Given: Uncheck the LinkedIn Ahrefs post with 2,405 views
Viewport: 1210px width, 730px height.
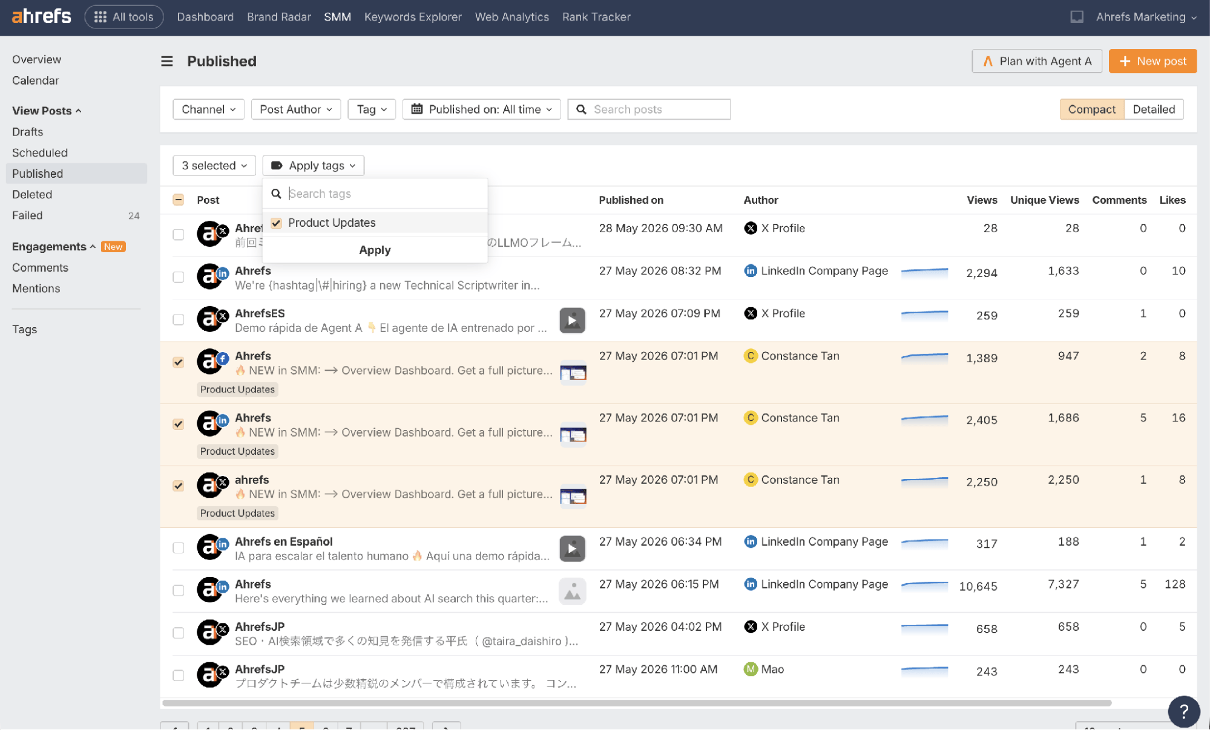Looking at the screenshot, I should [179, 424].
